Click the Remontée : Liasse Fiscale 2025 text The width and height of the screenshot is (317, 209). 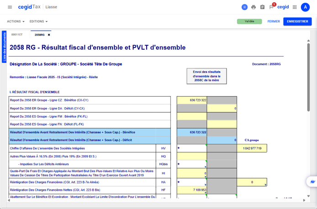[x=54, y=77]
